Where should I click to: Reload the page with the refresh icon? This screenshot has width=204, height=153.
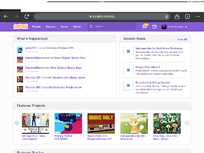point(27,17)
